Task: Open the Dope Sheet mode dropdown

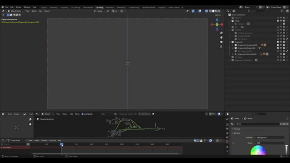Action: pyautogui.click(x=17, y=141)
